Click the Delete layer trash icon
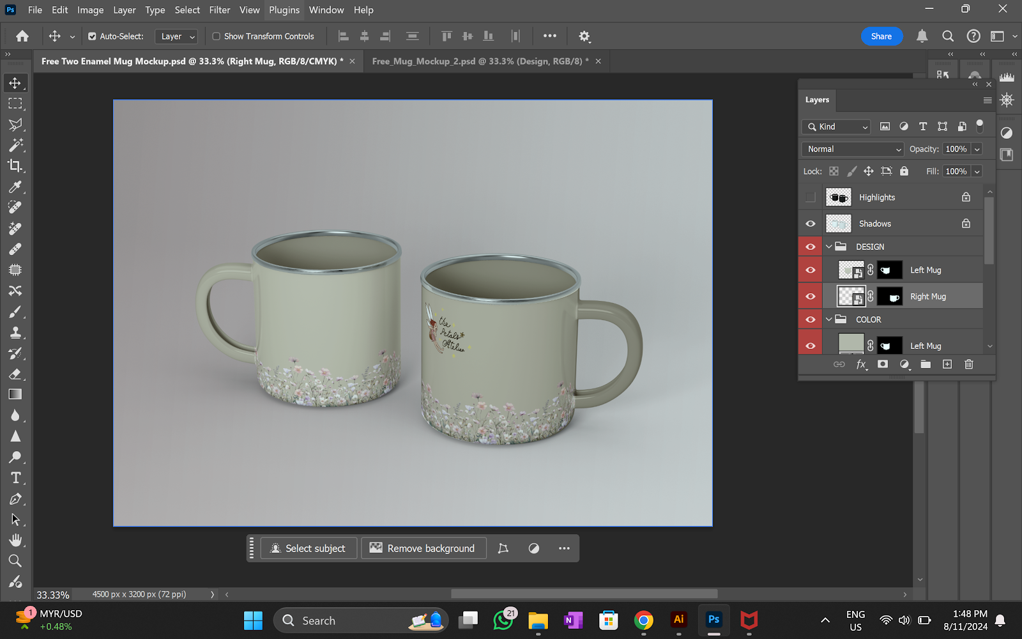Screen dimensions: 1022x639 click(x=968, y=364)
